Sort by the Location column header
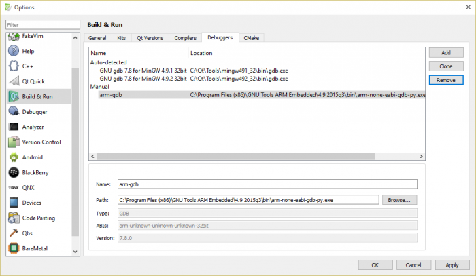 307,53
